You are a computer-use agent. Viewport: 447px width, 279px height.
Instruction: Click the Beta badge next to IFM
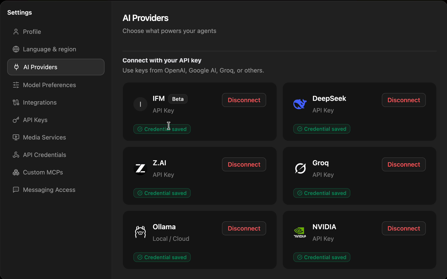click(178, 99)
